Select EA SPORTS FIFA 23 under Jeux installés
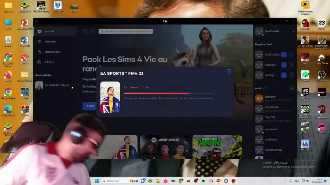Screen dimensions: 330x185 pos(55,85)
